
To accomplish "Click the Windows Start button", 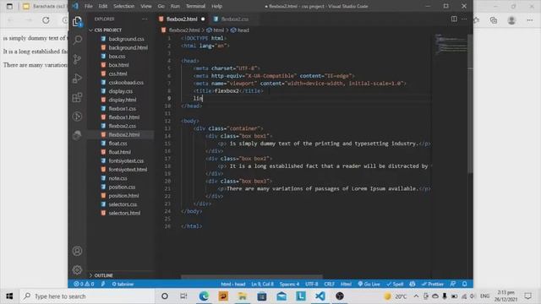I will click(x=9, y=296).
